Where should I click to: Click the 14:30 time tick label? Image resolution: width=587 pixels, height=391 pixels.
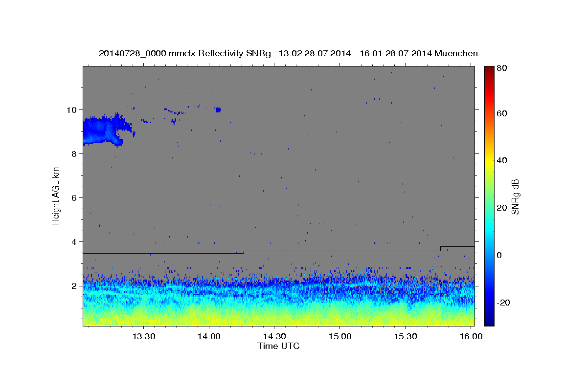tap(274, 337)
